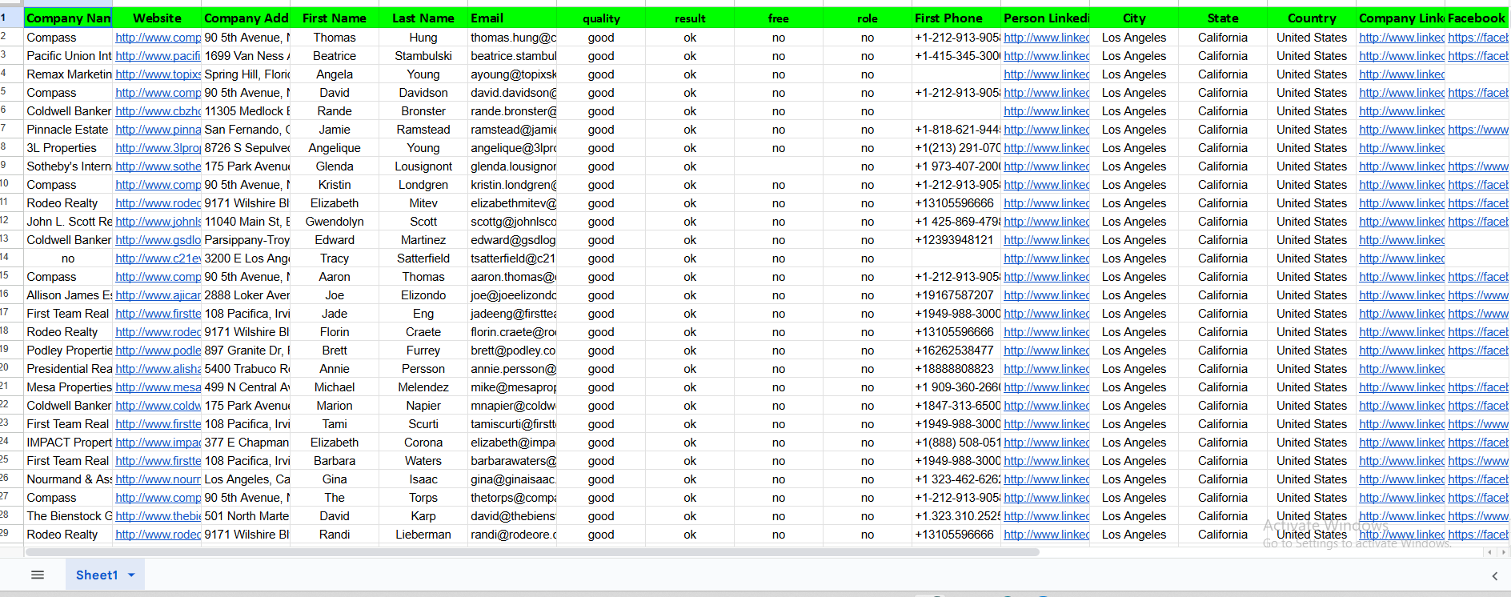The height and width of the screenshot is (597, 1511).
Task: Open the http://www.impac website link
Action: pyautogui.click(x=158, y=443)
